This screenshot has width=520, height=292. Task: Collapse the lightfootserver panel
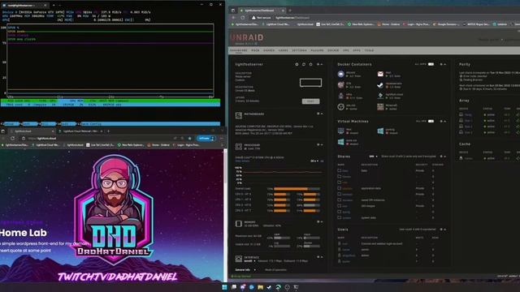coord(322,64)
